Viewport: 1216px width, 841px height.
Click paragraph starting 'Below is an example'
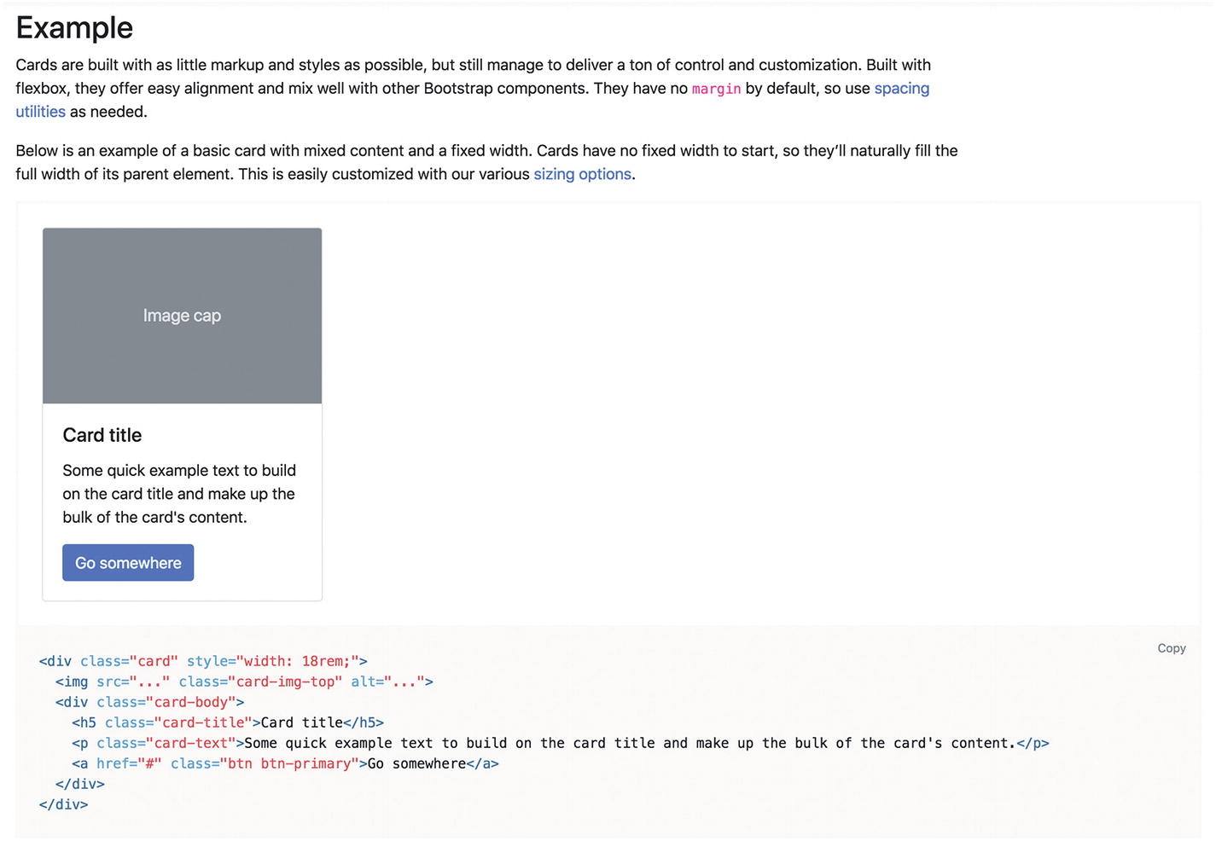coord(486,162)
